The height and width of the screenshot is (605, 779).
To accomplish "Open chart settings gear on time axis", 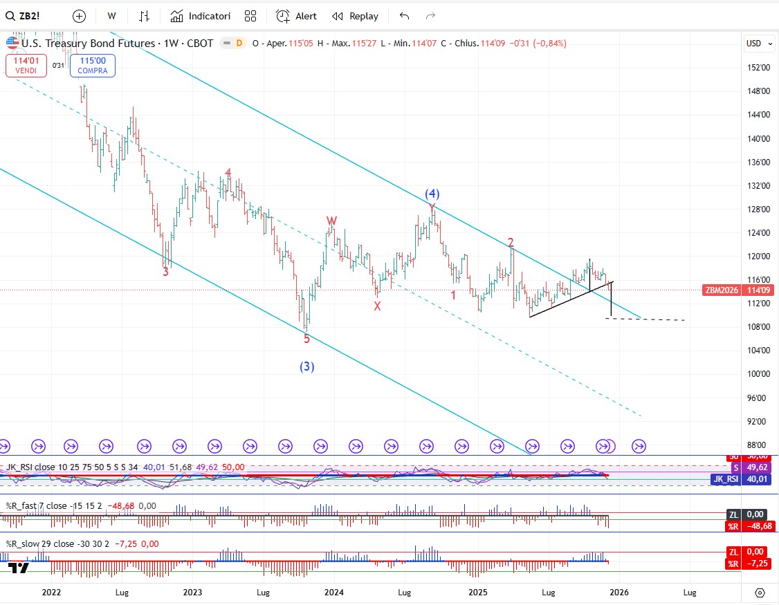I will [760, 593].
